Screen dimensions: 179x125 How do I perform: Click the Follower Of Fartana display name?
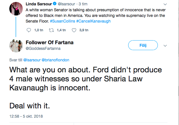(49, 43)
